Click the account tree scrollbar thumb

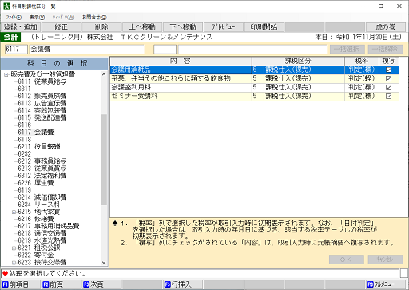104,160
